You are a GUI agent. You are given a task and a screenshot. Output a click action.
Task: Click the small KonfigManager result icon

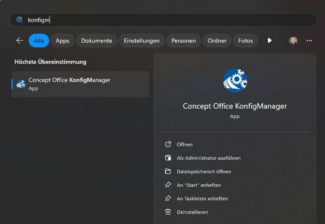tap(21, 84)
